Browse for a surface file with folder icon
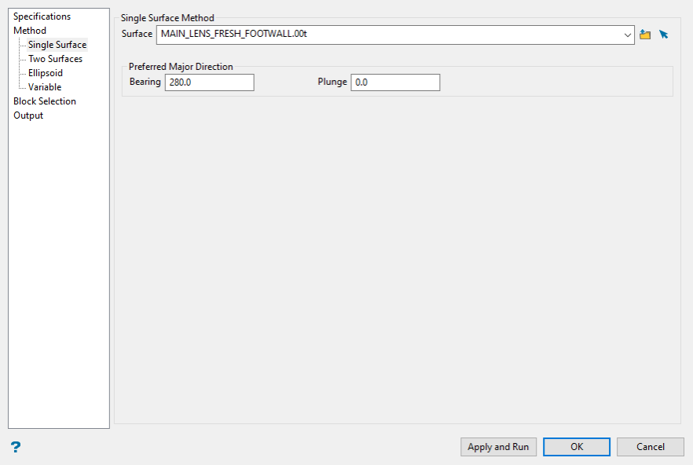Screen dimensions: 693x465 pyautogui.click(x=645, y=35)
